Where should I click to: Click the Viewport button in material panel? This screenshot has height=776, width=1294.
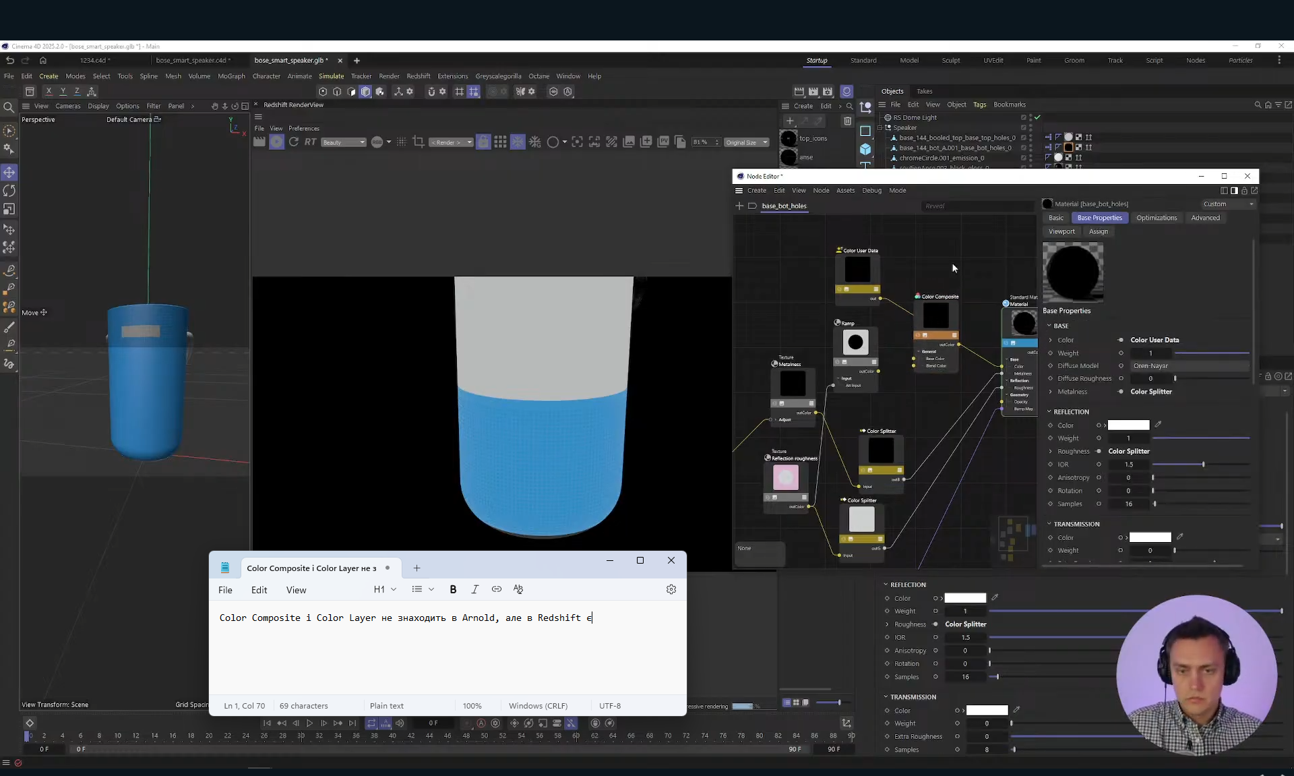[1061, 231]
